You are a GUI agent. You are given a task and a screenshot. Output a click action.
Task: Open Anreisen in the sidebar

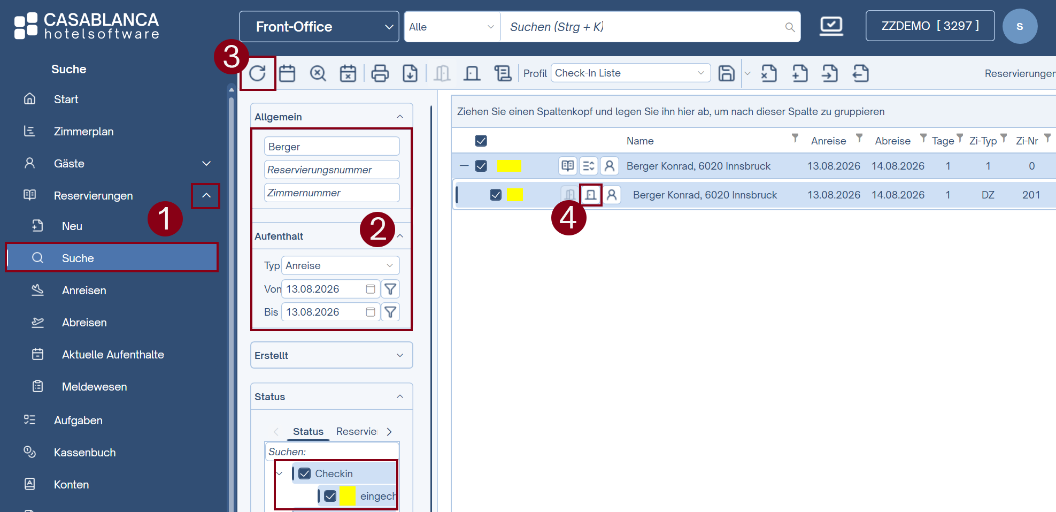pyautogui.click(x=84, y=291)
